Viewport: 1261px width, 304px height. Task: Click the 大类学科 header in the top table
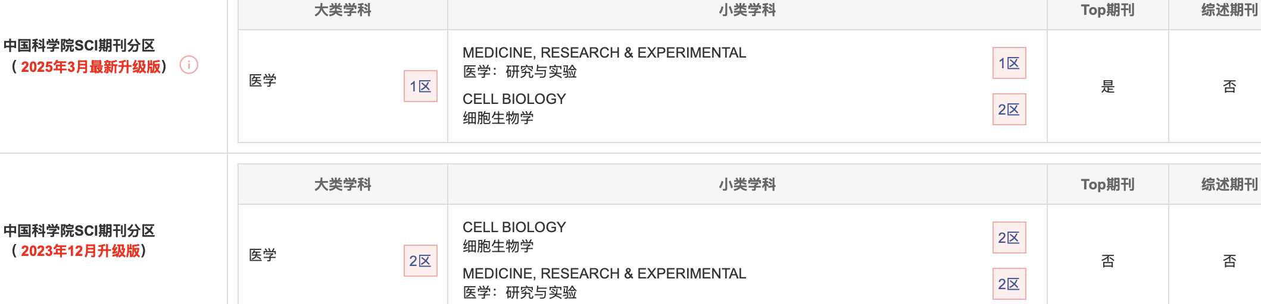coord(343,10)
